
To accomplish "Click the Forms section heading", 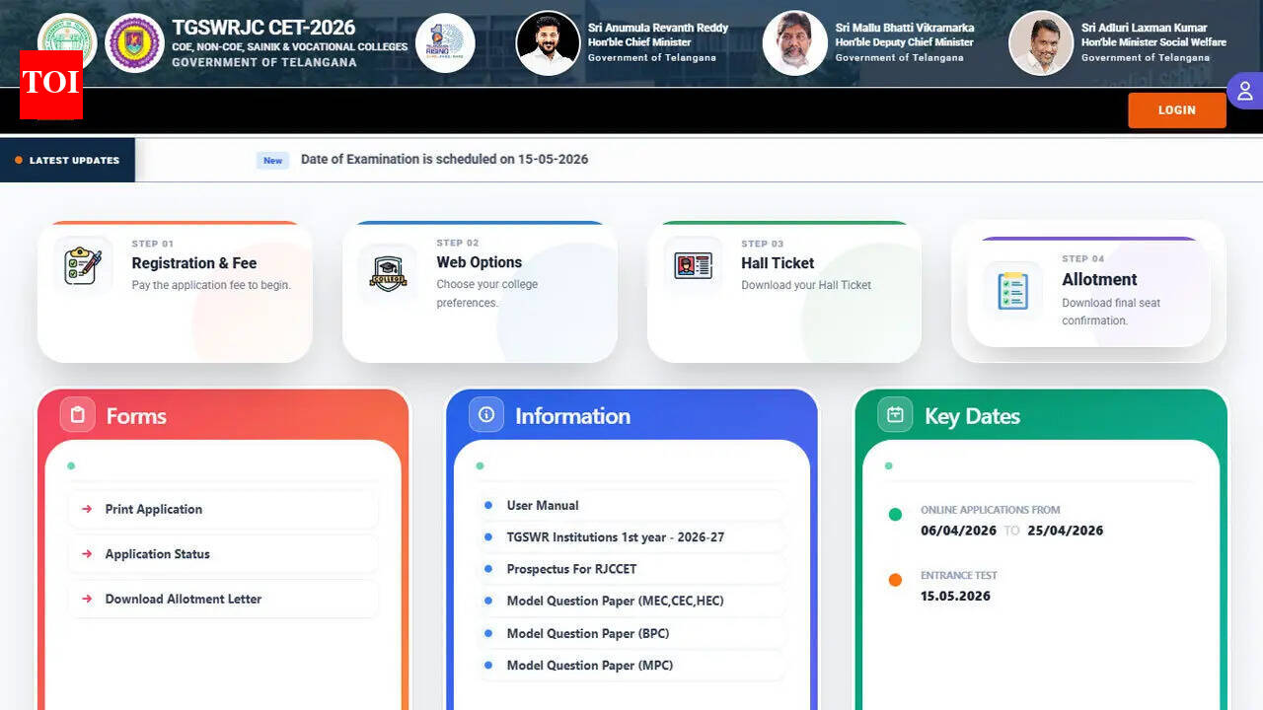I will point(136,416).
